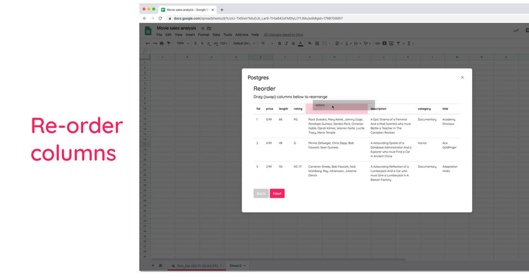The width and height of the screenshot is (529, 278).
Task: Click the insert link icon
Action: (377, 43)
